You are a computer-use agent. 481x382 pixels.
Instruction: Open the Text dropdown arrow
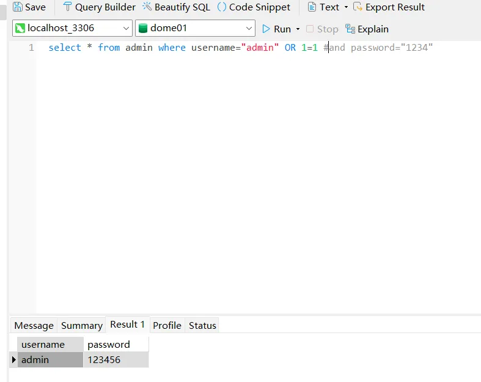tap(346, 7)
